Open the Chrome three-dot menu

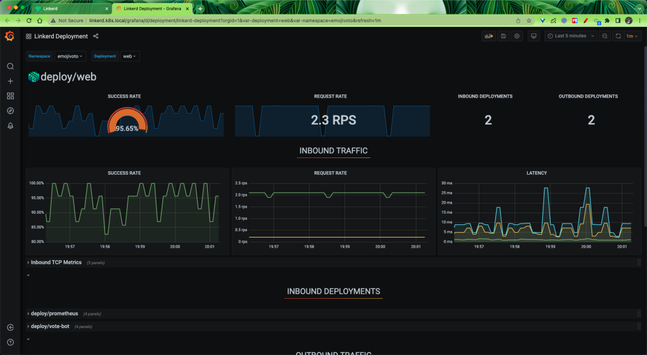640,20
